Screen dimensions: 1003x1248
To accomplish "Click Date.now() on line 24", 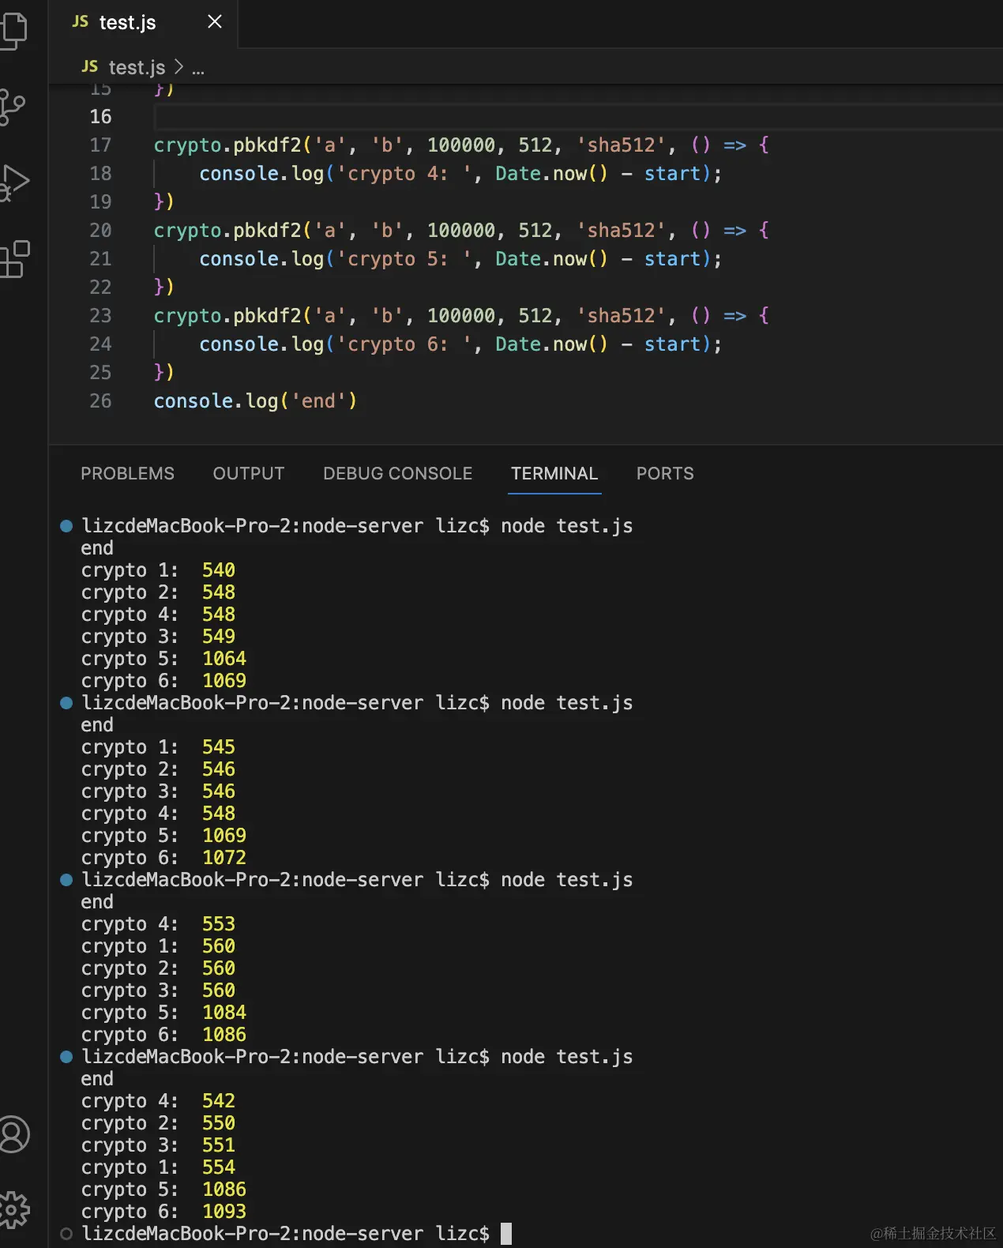I will [x=551, y=344].
